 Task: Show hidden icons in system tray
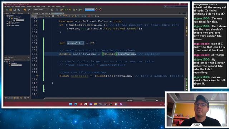click(x=161, y=104)
